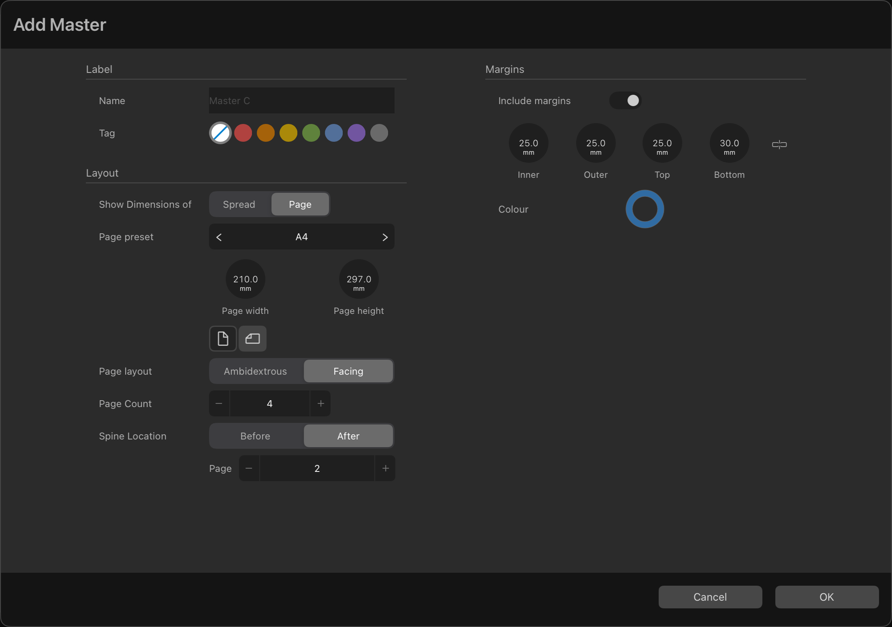Select Page for Show Dimensions of

[x=300, y=204]
